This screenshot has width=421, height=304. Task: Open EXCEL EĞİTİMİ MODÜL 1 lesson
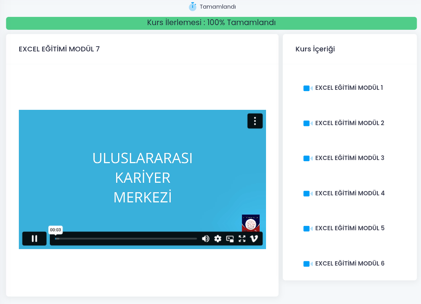click(349, 88)
